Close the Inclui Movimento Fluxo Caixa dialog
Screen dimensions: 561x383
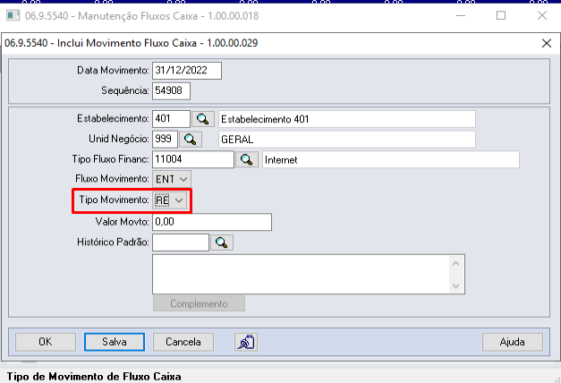tap(547, 43)
